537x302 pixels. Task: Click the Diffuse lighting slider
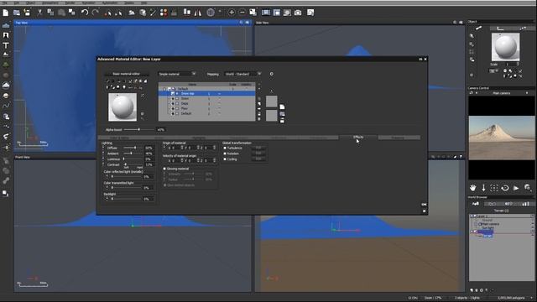pyautogui.click(x=133, y=148)
